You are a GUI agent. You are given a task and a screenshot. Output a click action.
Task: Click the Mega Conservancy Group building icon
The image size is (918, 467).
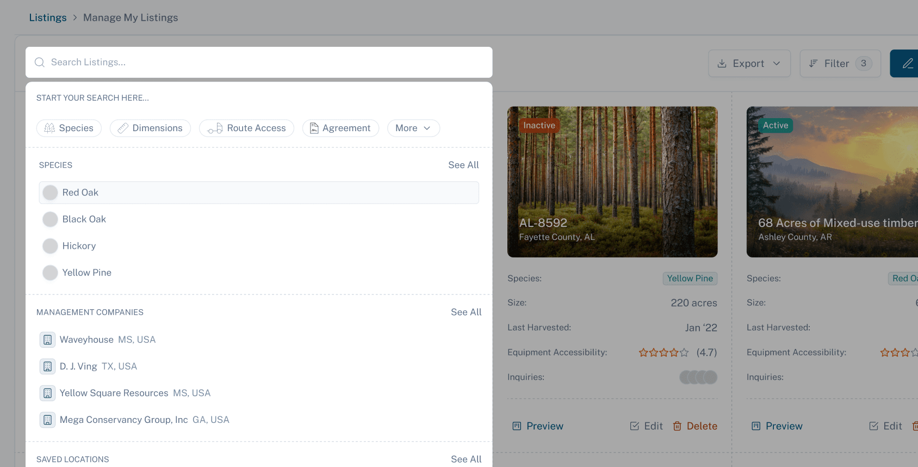[48, 420]
